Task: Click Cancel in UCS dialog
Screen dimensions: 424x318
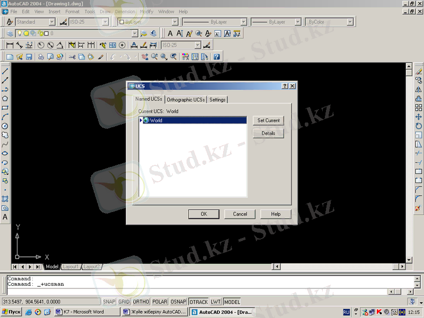Action: 240,214
